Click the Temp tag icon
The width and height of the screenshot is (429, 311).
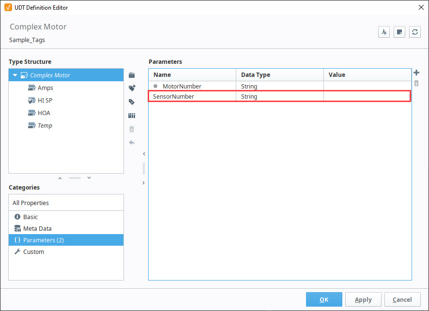click(32, 125)
